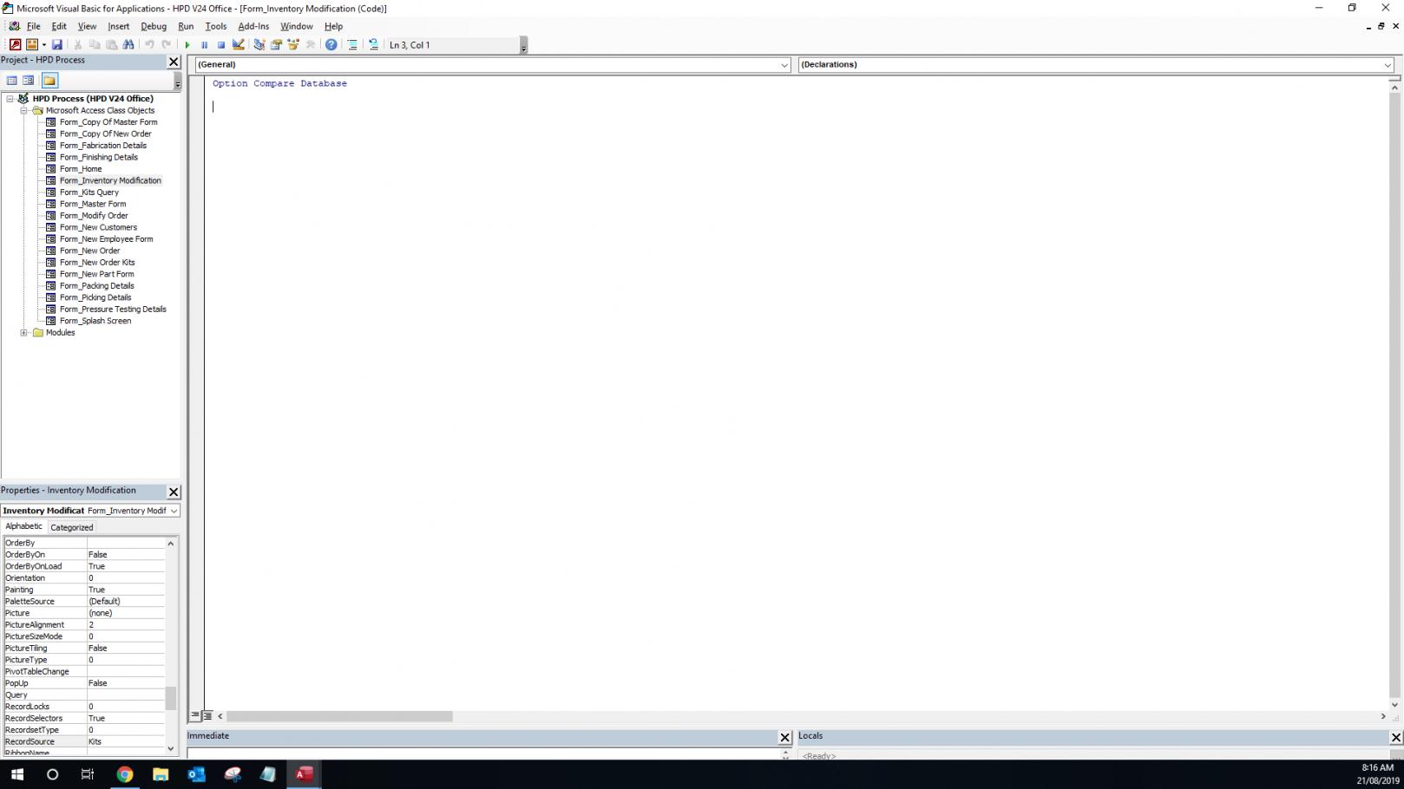1404x789 pixels.
Task: Click the Project Explorer toolbar icon
Action: 259,45
